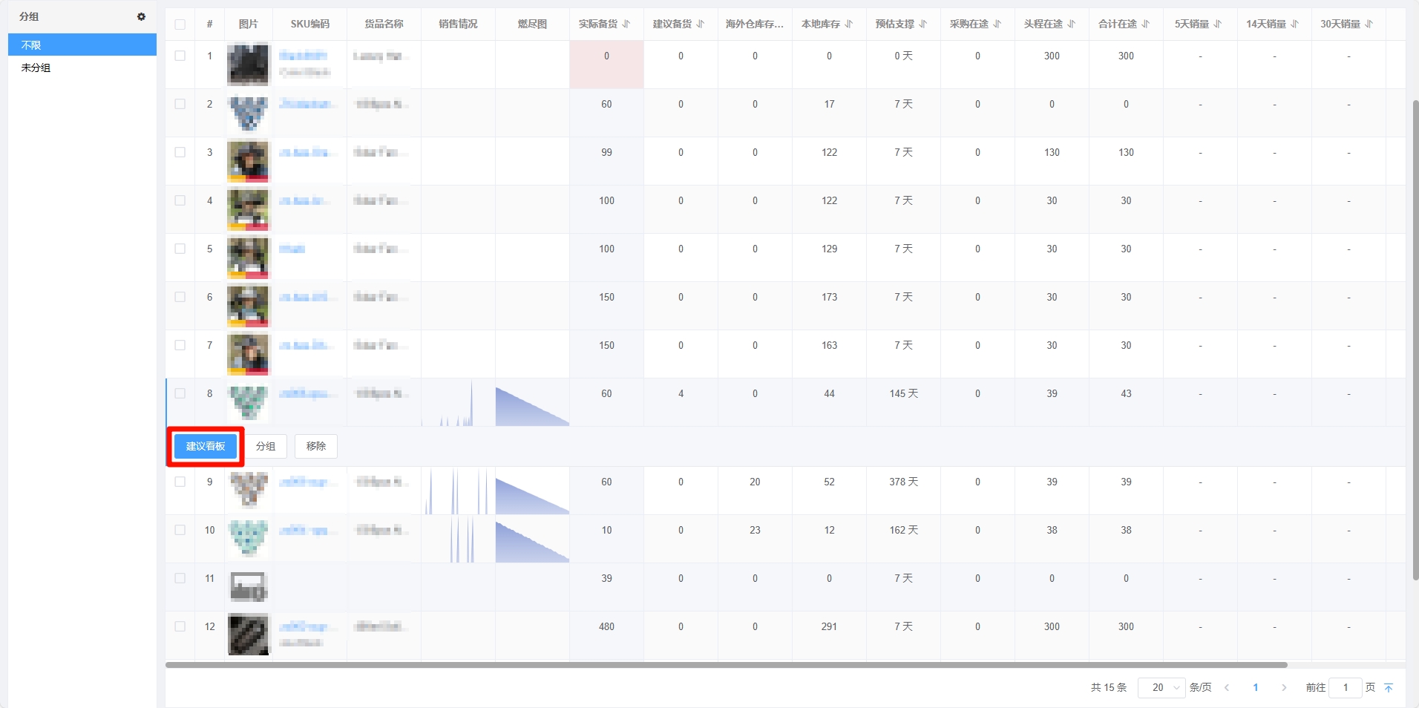Select the checkbox for row 12
This screenshot has width=1419, height=708.
pos(180,626)
